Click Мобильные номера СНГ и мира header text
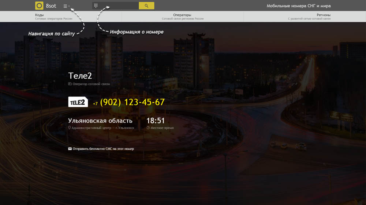 click(299, 6)
